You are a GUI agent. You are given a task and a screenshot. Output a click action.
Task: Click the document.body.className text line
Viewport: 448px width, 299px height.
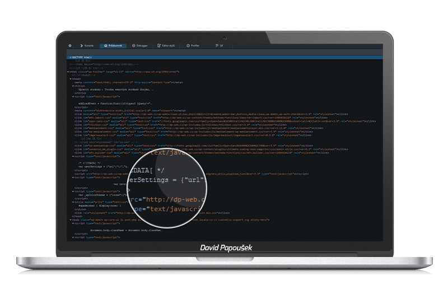pyautogui.click(x=126, y=231)
